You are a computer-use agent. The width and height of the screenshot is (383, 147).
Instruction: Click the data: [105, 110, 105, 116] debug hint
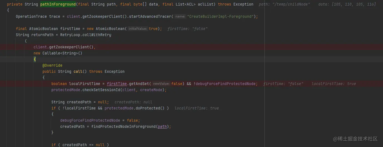point(347,4)
